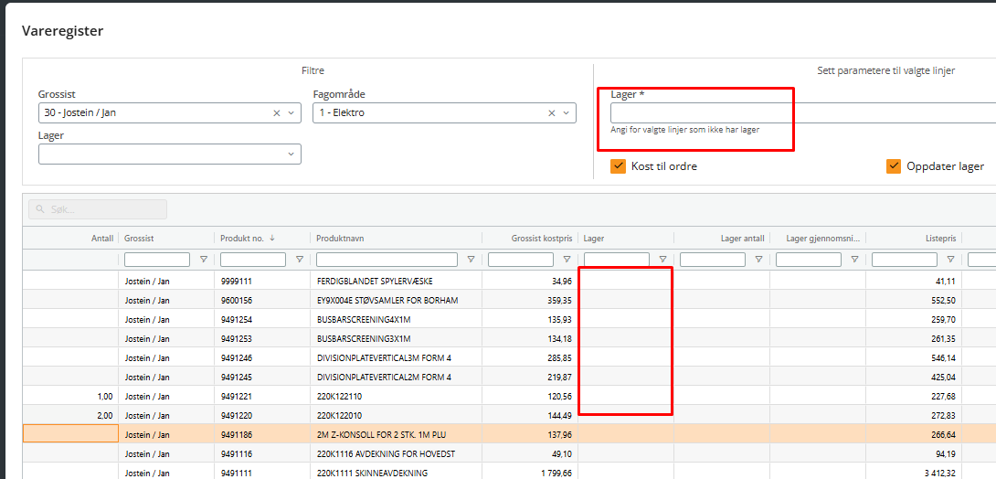Click the Produktnavn filter input

387,260
